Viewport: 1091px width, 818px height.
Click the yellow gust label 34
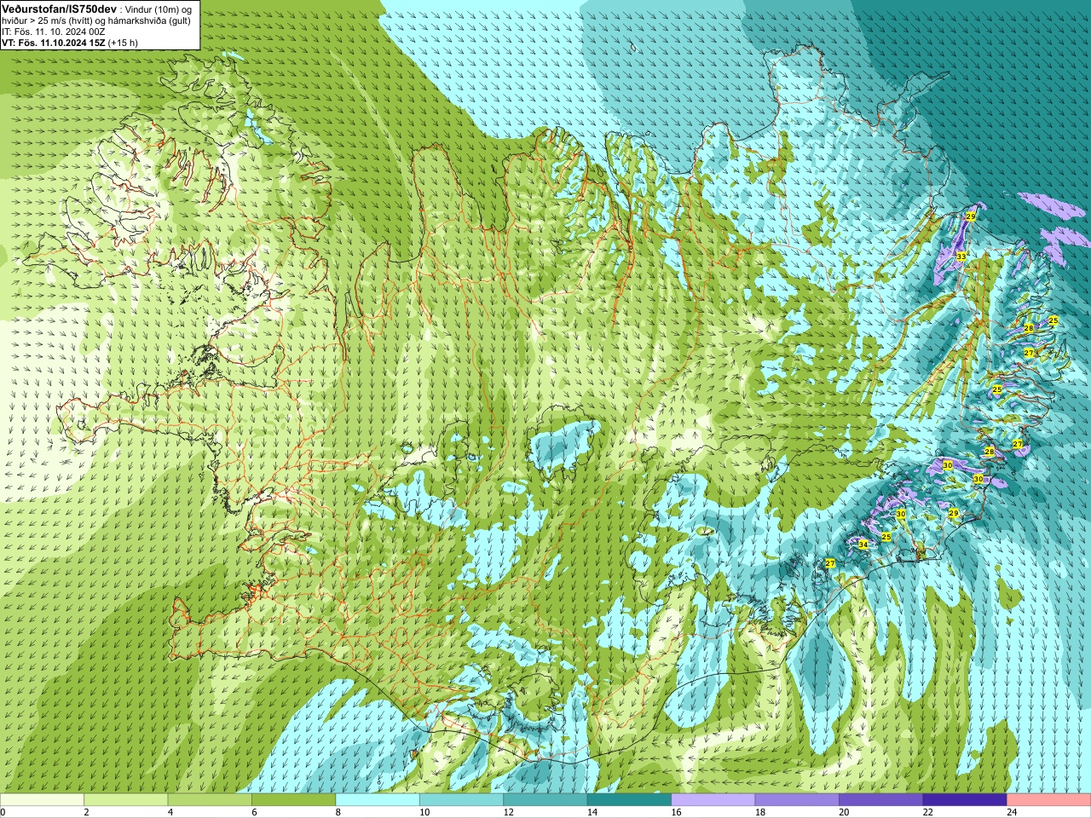click(863, 544)
